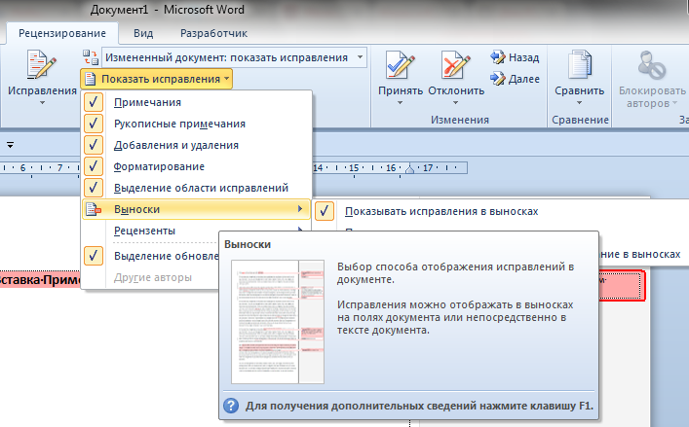689x427 pixels.
Task: Click the Выноски balloon icon in menu
Action: point(94,209)
